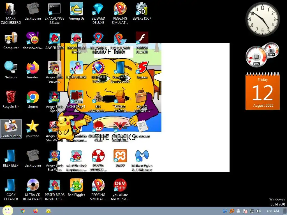Image resolution: width=287 pixels, height=215 pixels.
Task: Open the smiley-face Start button
Action: coord(8,210)
